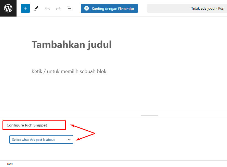
Task: Open the WordPress logo dashboard link
Action: (8, 8)
